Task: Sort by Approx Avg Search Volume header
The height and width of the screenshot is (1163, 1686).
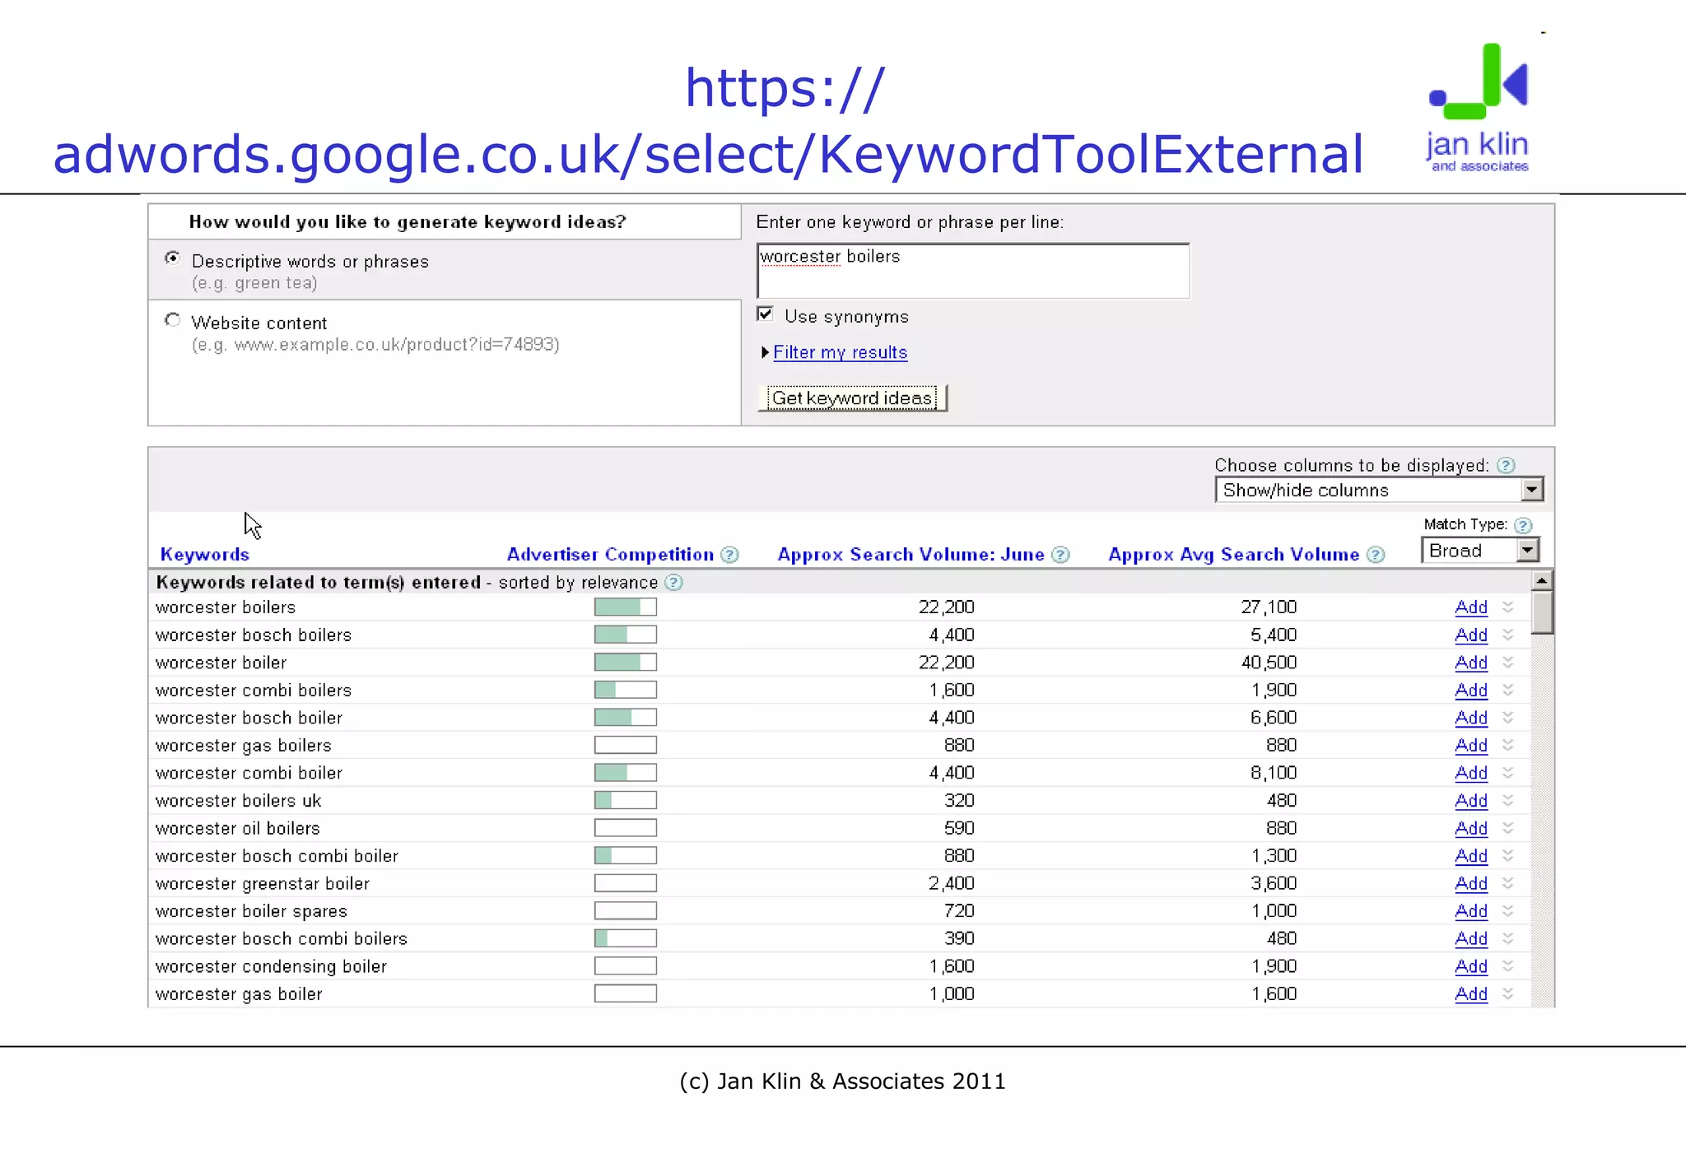Action: click(x=1233, y=555)
